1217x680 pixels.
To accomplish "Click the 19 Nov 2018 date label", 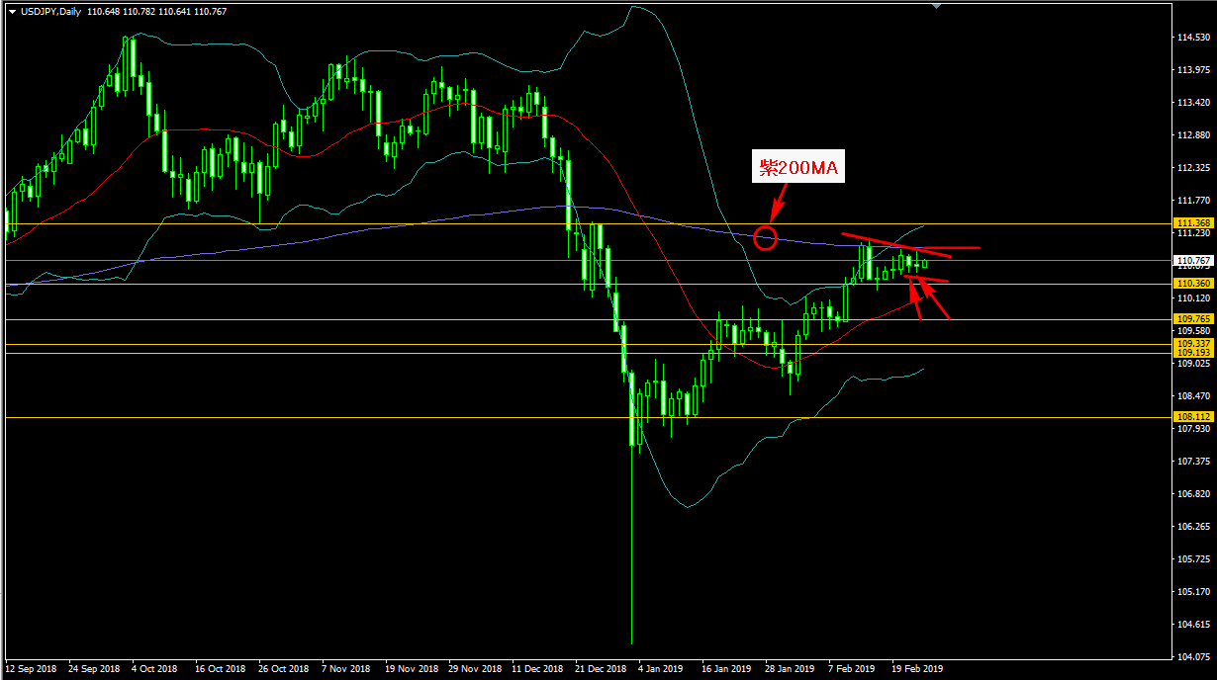I will [x=412, y=668].
